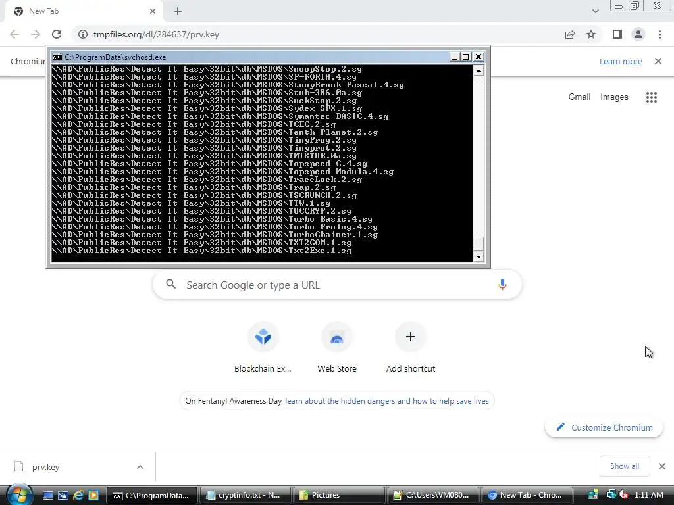
Task: Select console line SnoopStop.2.sg
Action: coord(207,69)
